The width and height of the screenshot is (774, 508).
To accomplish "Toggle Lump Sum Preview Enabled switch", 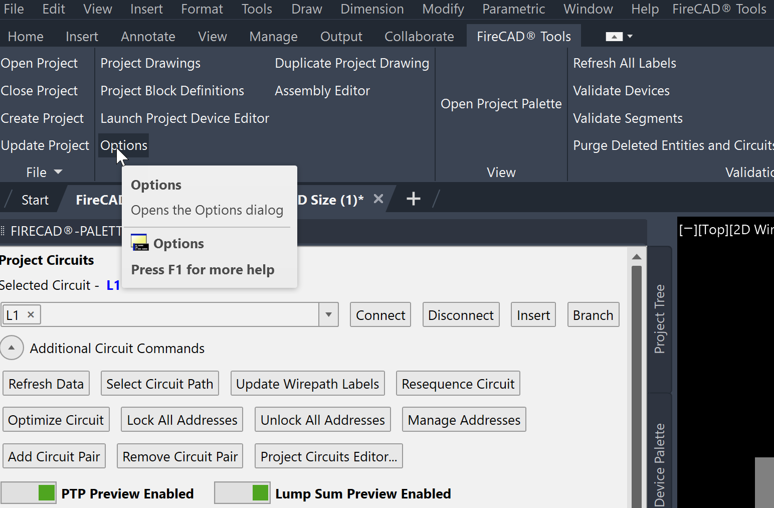I will click(x=242, y=493).
